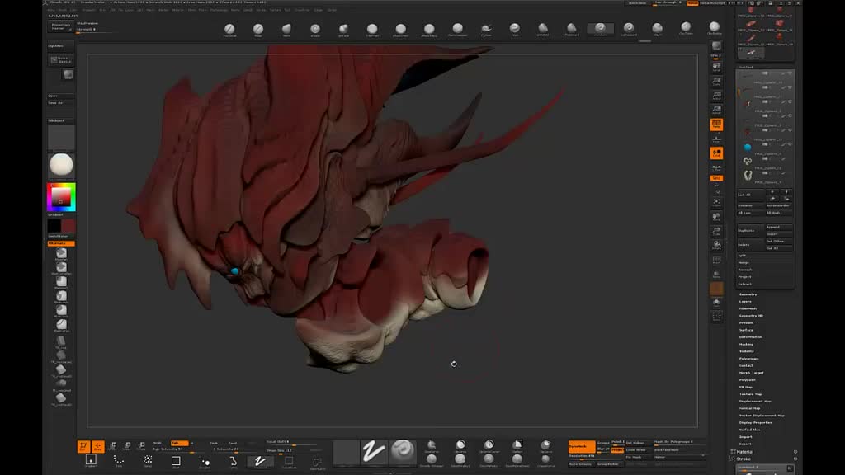Select the ClayTubes brush in the brush shelf
The height and width of the screenshot is (475, 845).
686,28
